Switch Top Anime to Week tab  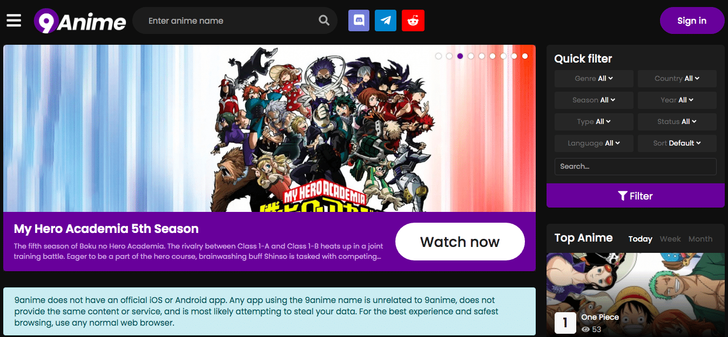point(670,239)
